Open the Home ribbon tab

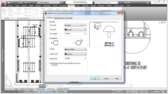(x=10, y=5)
